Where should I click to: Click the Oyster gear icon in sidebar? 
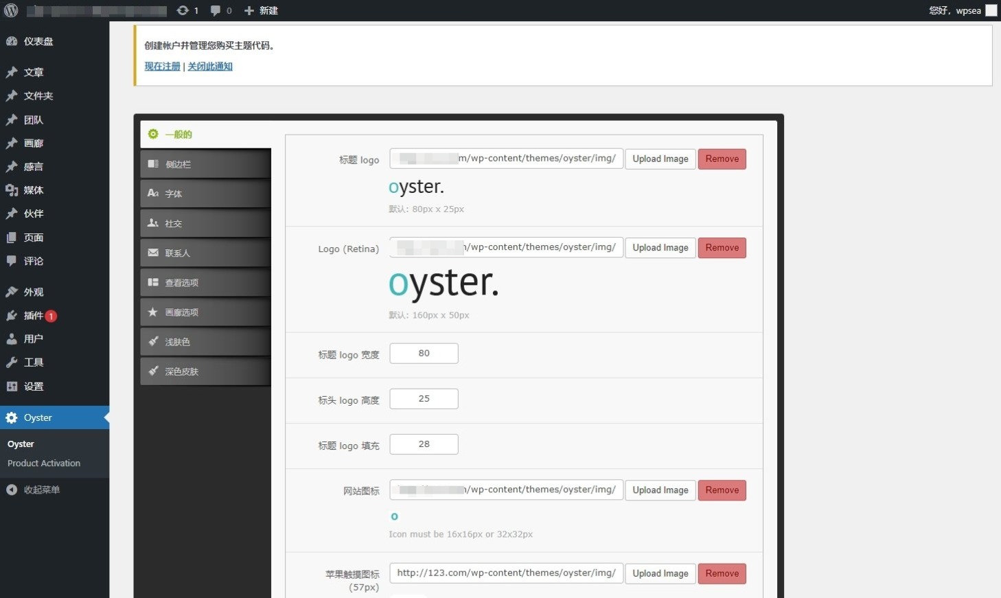[12, 417]
